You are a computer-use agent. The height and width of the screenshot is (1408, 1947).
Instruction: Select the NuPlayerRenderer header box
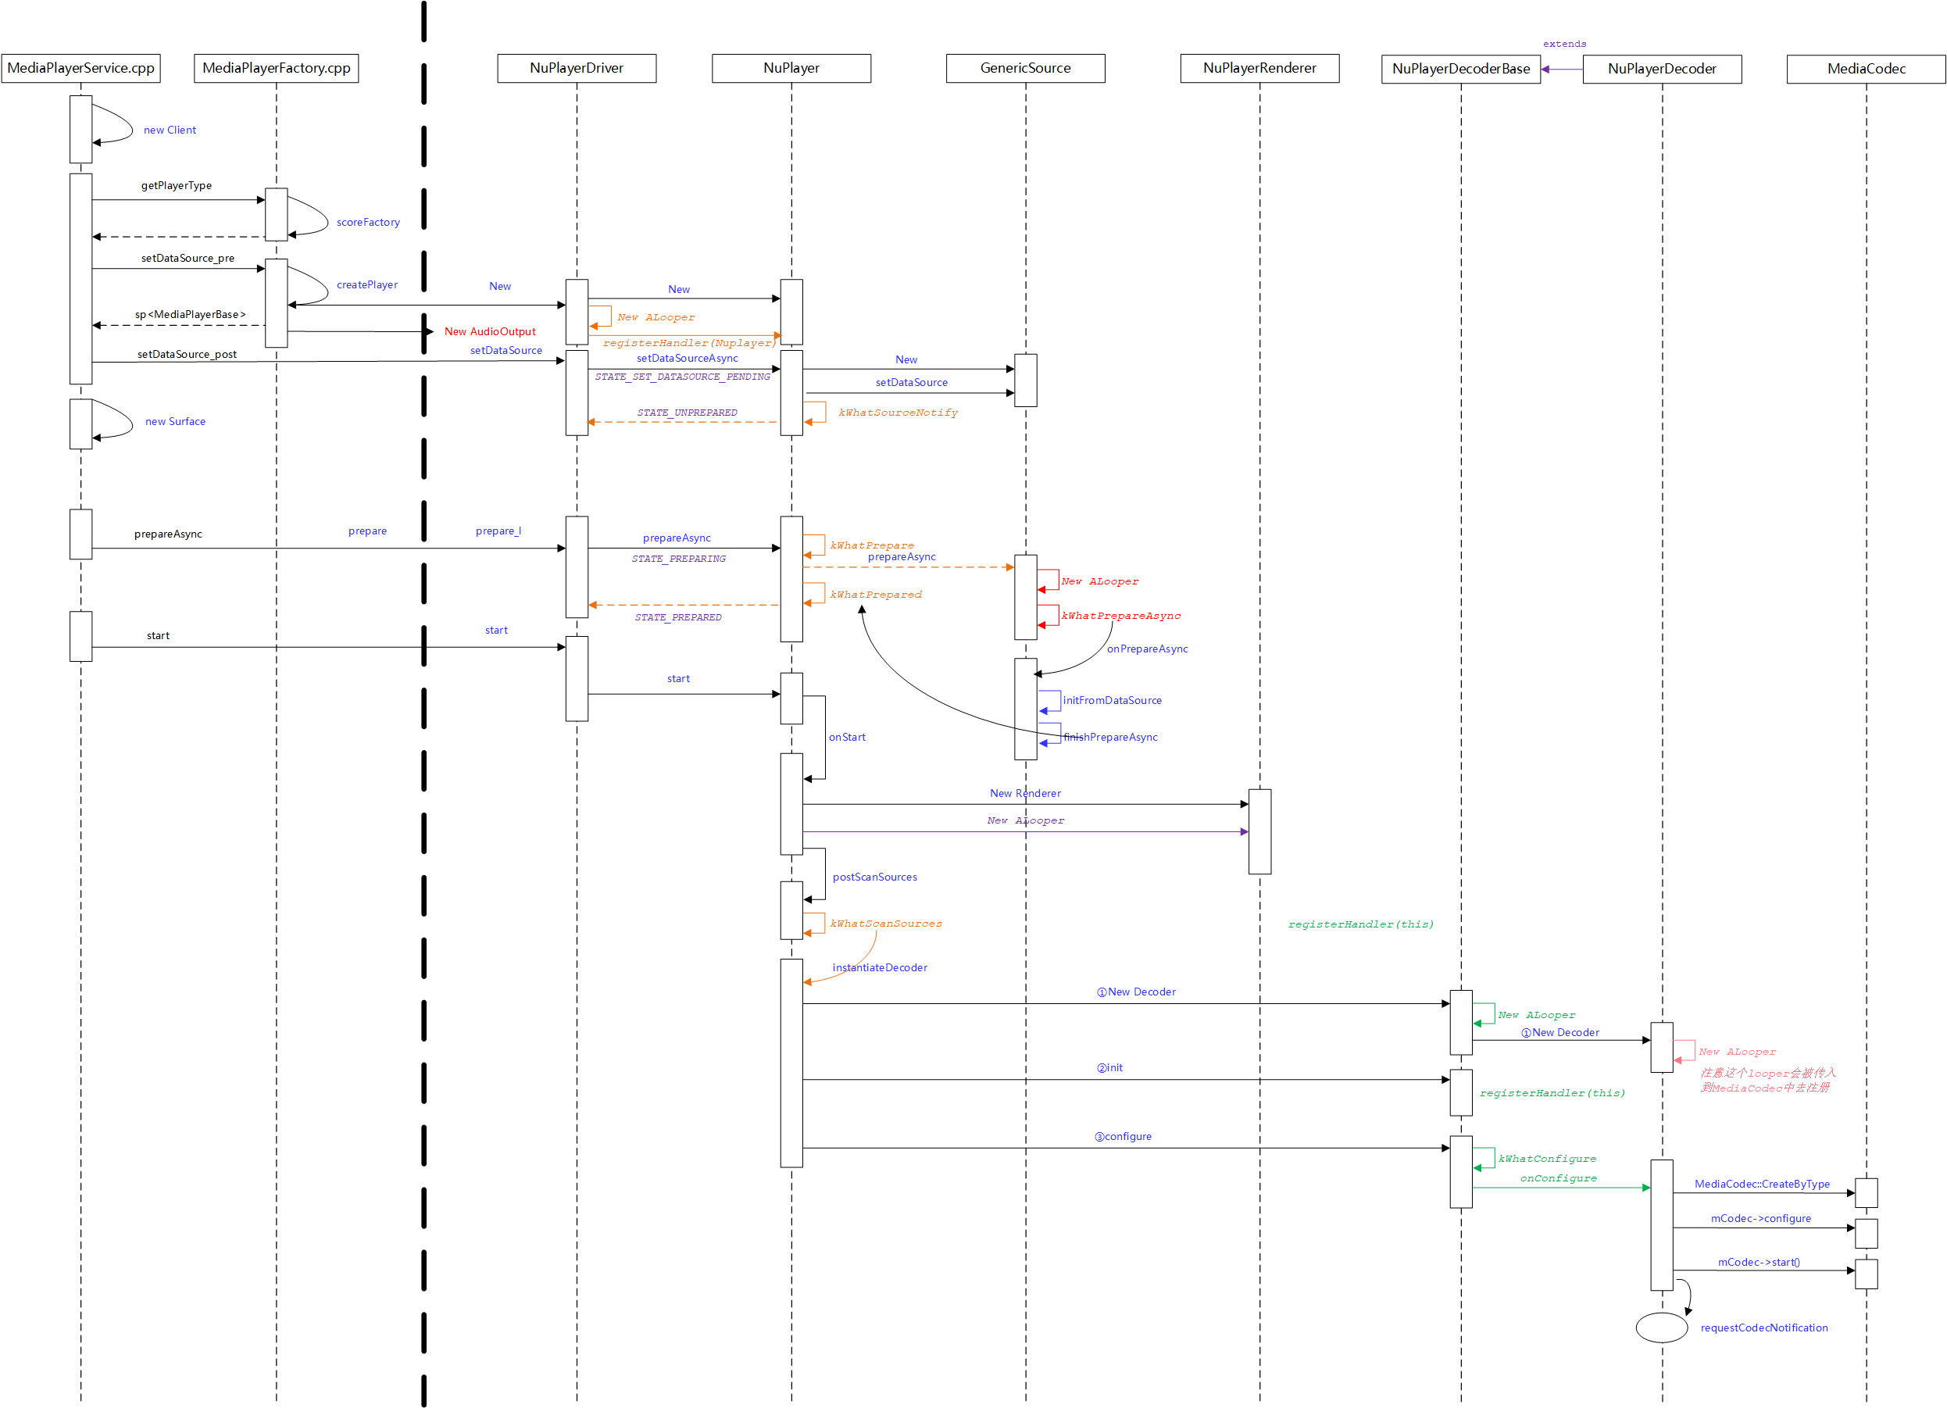tap(1259, 68)
